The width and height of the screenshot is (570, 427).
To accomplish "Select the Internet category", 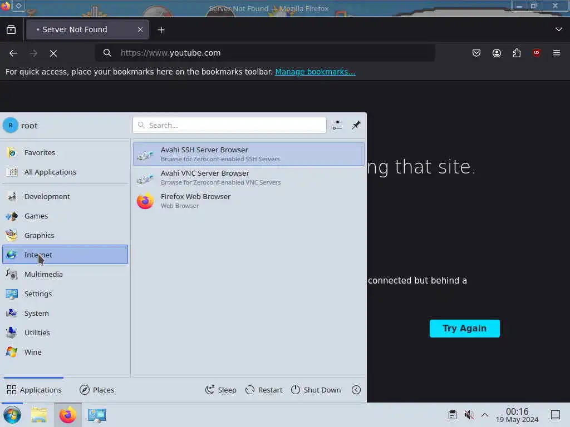I will pos(65,255).
